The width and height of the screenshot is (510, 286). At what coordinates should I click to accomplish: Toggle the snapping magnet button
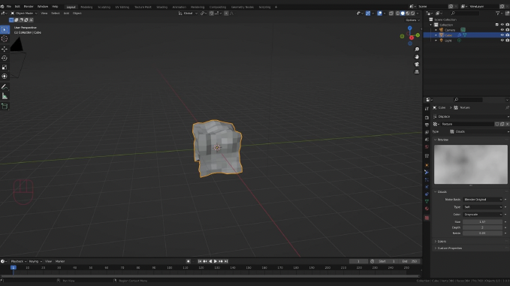[x=211, y=14]
